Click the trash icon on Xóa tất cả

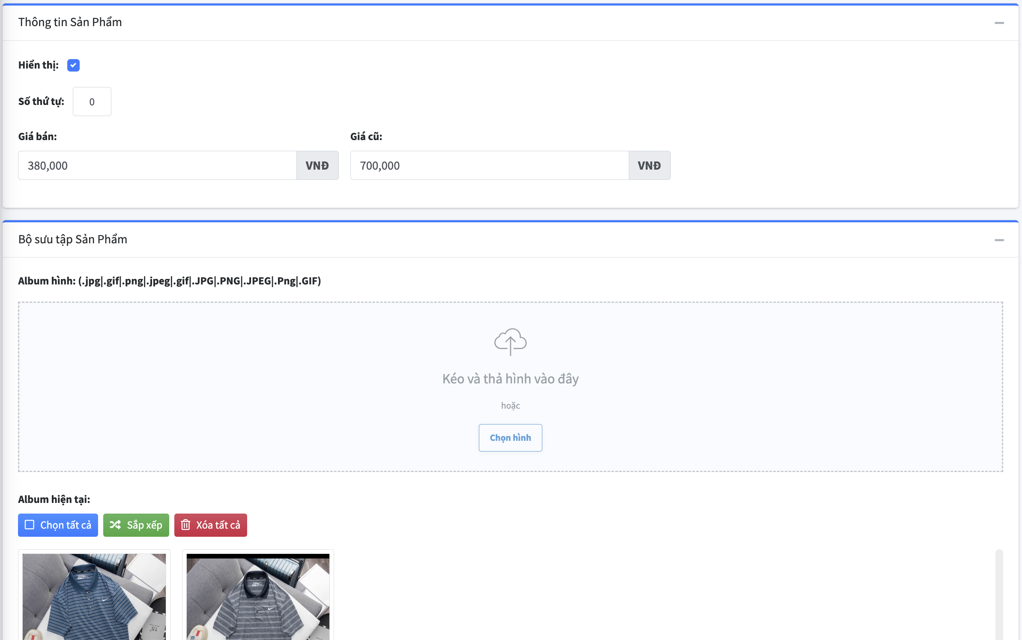click(185, 525)
